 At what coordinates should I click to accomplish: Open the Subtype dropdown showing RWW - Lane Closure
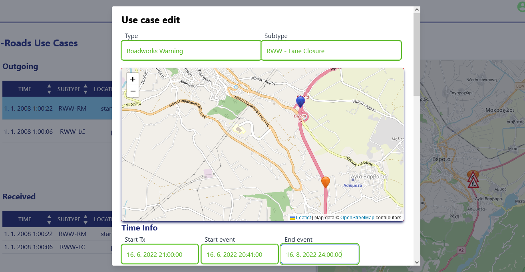331,51
